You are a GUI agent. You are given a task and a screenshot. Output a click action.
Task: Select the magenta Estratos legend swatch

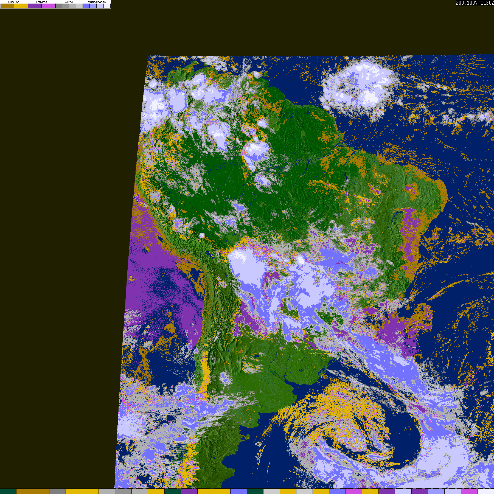point(49,5)
